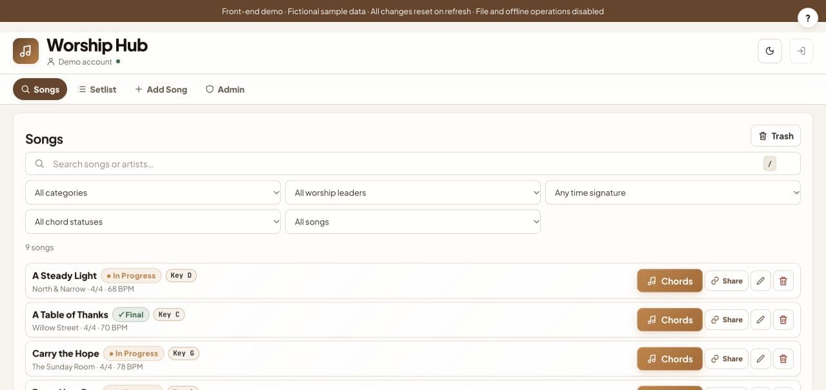The width and height of the screenshot is (826, 390).
Task: Open the All chord statuses dropdown
Action: pos(153,221)
